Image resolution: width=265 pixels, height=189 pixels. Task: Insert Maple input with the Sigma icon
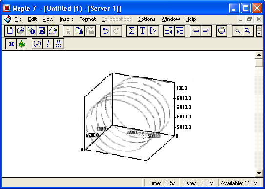coord(132,31)
